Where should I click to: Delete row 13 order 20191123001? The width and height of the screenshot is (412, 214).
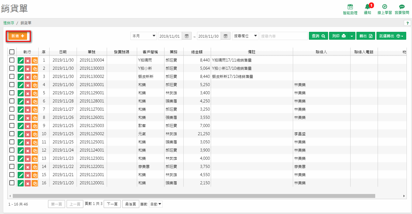tap(28, 159)
